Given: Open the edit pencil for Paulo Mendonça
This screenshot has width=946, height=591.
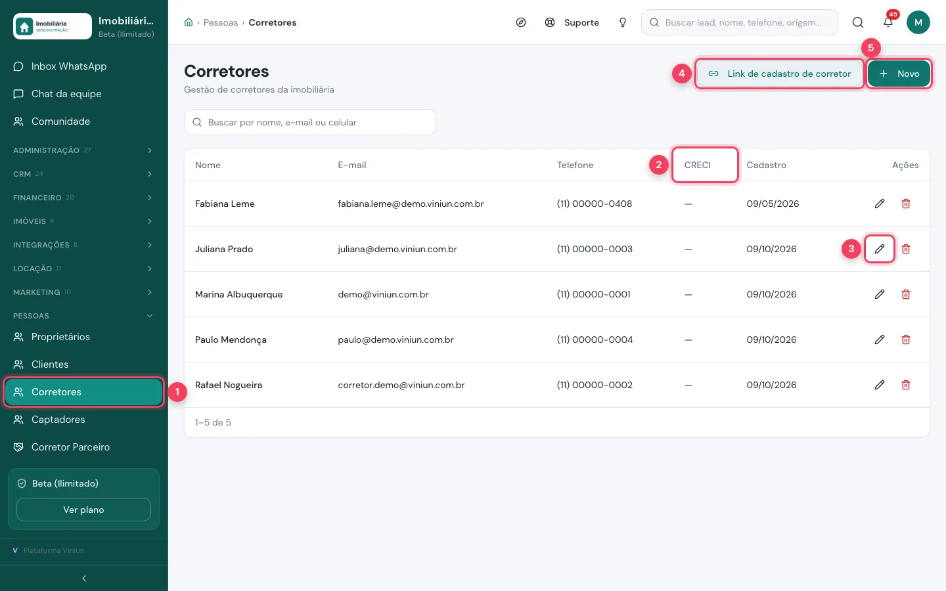Looking at the screenshot, I should [880, 339].
